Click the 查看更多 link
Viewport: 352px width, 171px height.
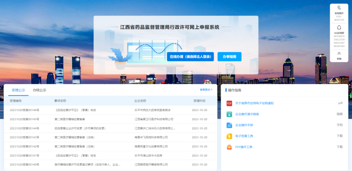tap(206, 90)
